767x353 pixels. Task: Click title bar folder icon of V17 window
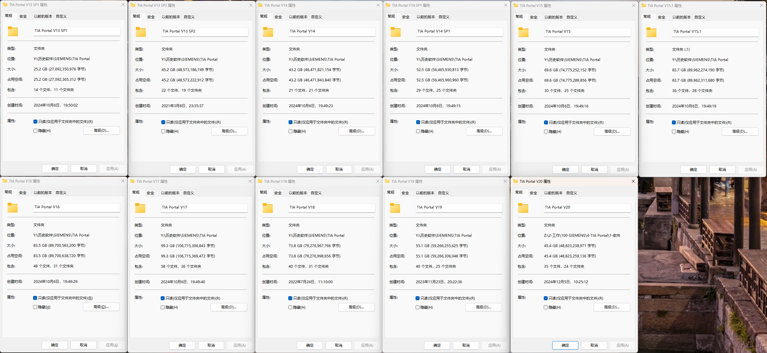tap(132, 181)
